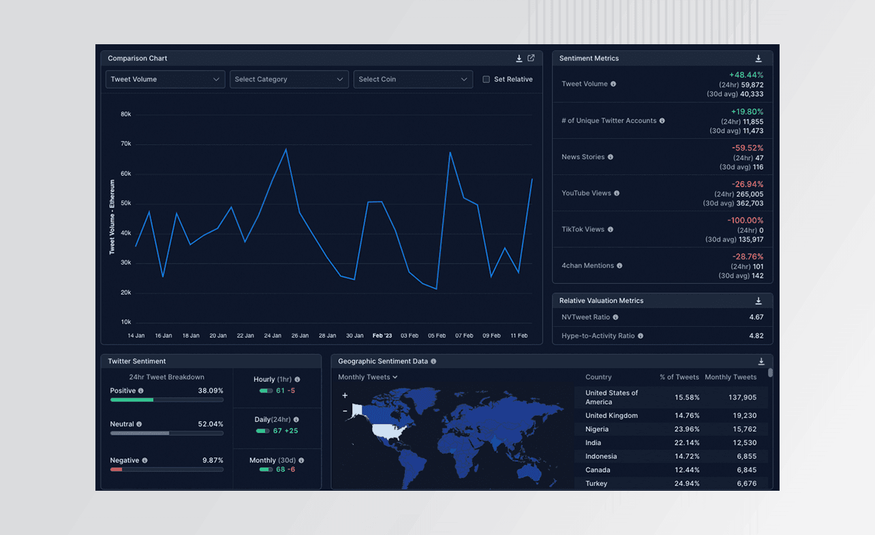Image resolution: width=875 pixels, height=535 pixels.
Task: Expand the Monthly Tweets map selector
Action: pos(368,377)
